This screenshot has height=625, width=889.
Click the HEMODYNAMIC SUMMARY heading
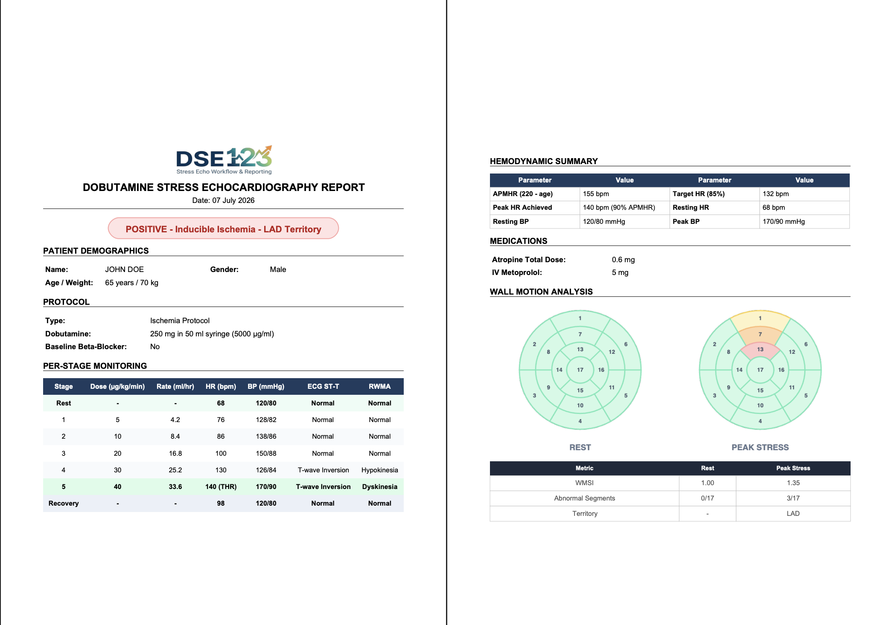tap(544, 161)
